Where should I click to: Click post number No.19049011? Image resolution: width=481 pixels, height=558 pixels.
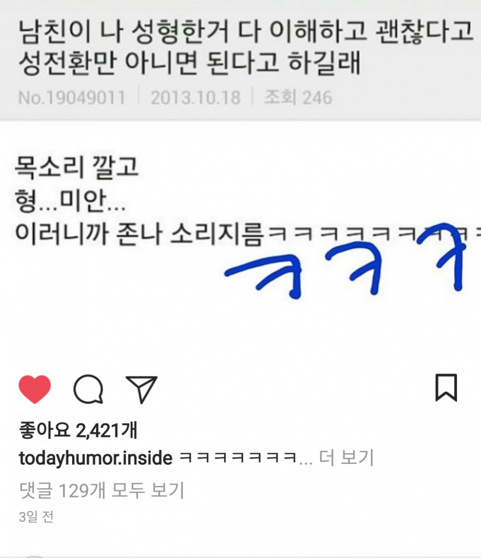72,98
